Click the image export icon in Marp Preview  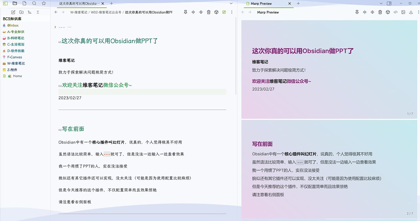click(403, 12)
